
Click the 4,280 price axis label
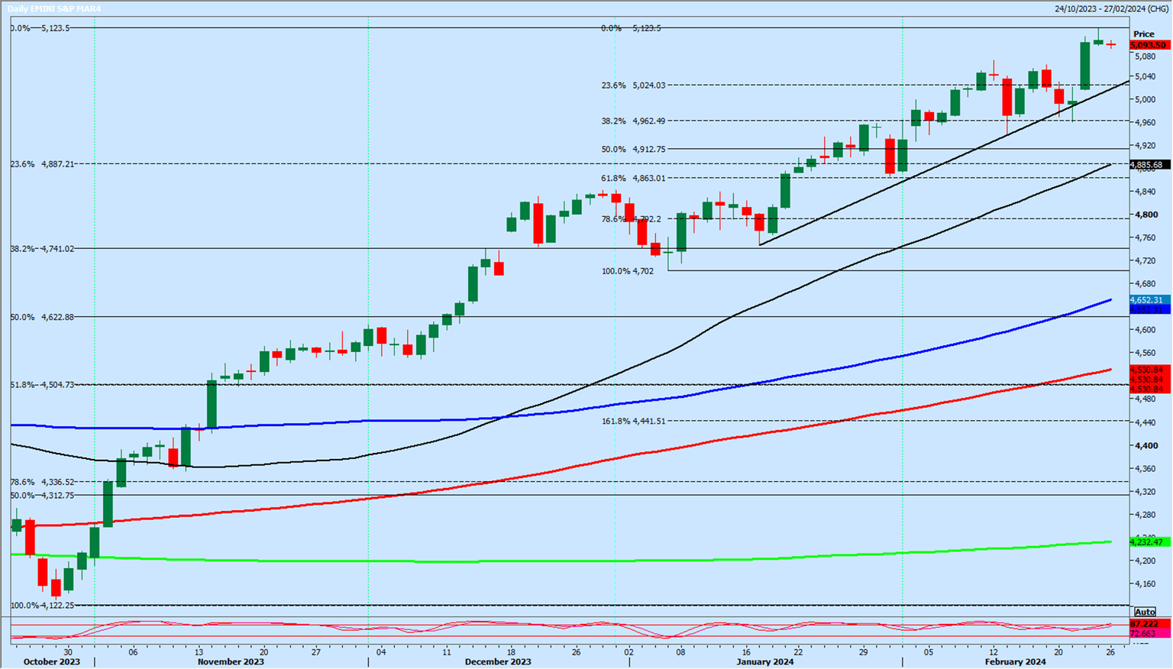[x=1144, y=515]
